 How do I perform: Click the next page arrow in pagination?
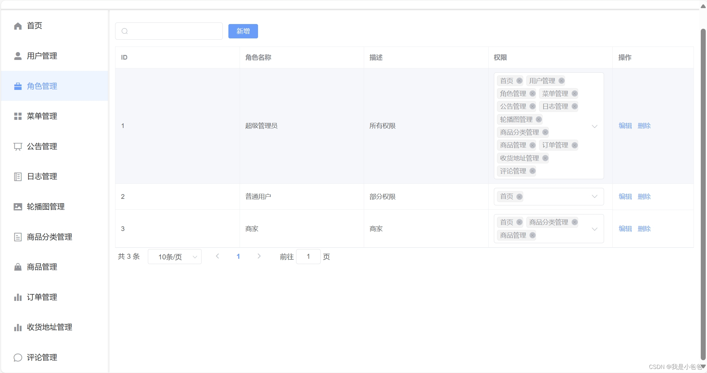(x=259, y=256)
